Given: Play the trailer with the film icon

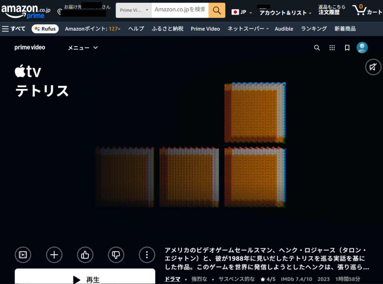Looking at the screenshot, I should 23,255.
